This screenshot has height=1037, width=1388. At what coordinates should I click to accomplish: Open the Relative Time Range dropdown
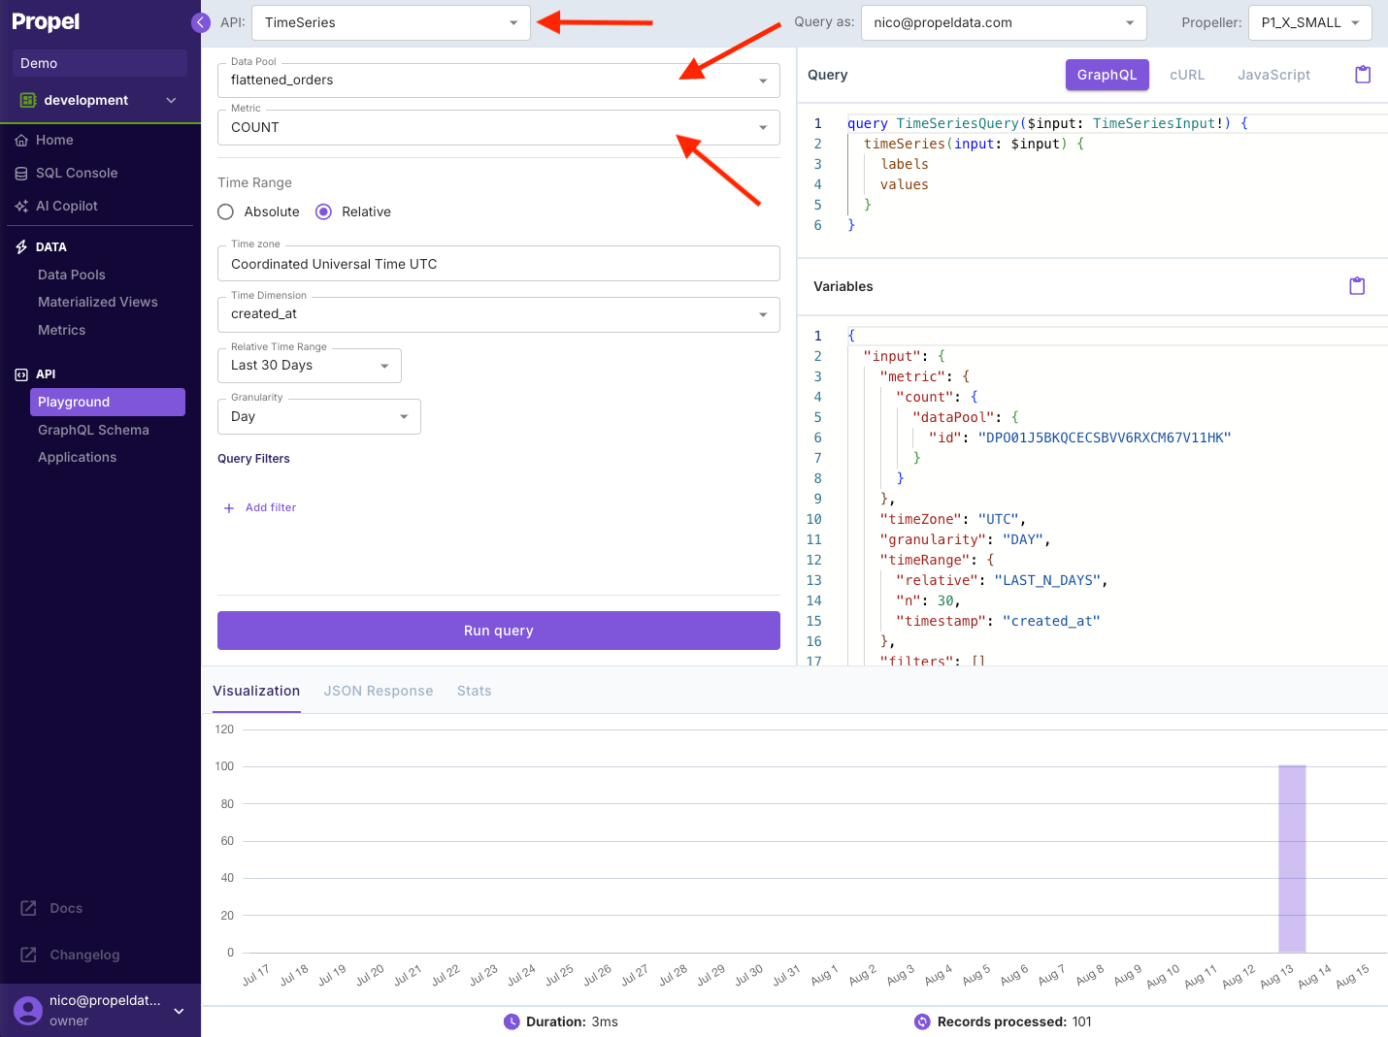click(310, 366)
